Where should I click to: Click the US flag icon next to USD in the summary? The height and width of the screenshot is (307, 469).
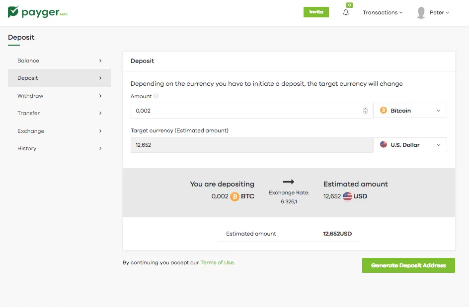tap(347, 196)
